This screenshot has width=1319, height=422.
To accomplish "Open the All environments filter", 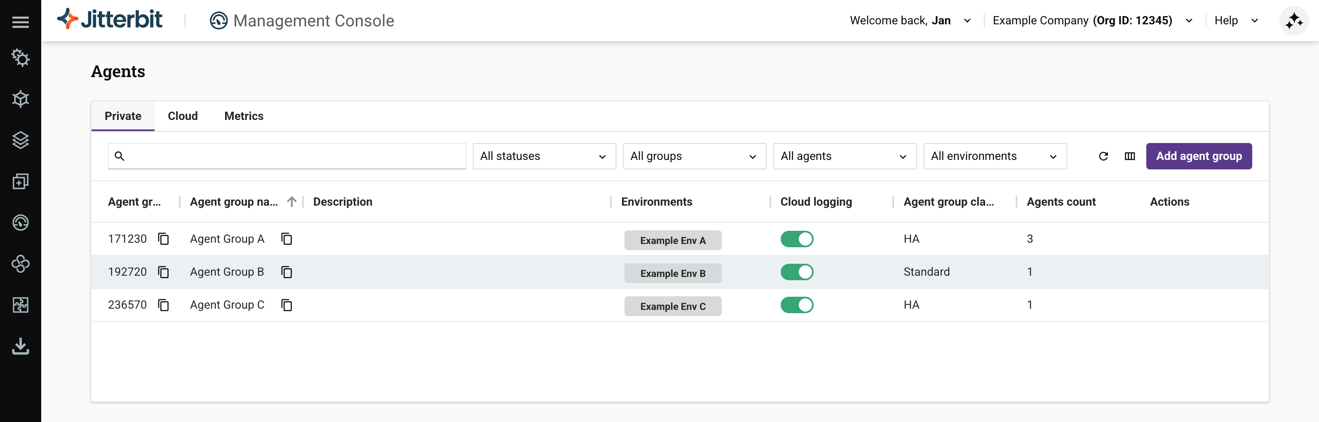I will pyautogui.click(x=994, y=156).
